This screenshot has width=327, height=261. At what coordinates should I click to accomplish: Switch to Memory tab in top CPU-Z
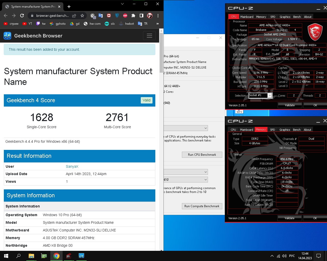click(261, 17)
